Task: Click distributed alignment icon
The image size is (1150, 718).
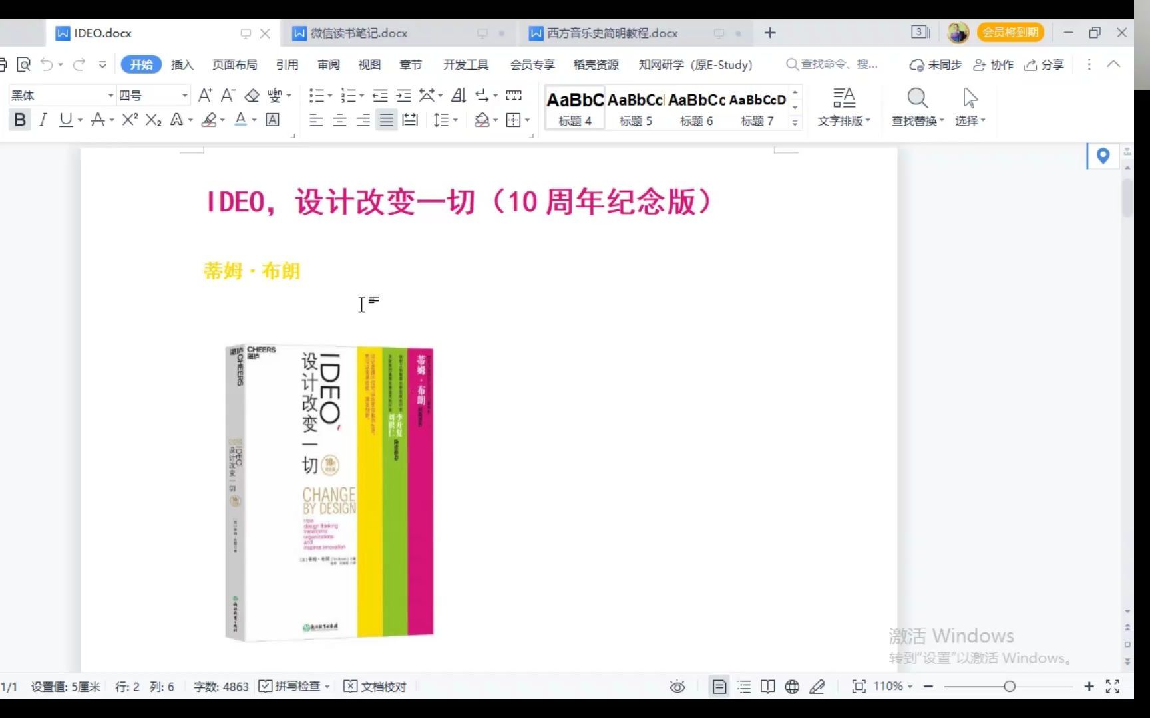Action: pyautogui.click(x=410, y=120)
